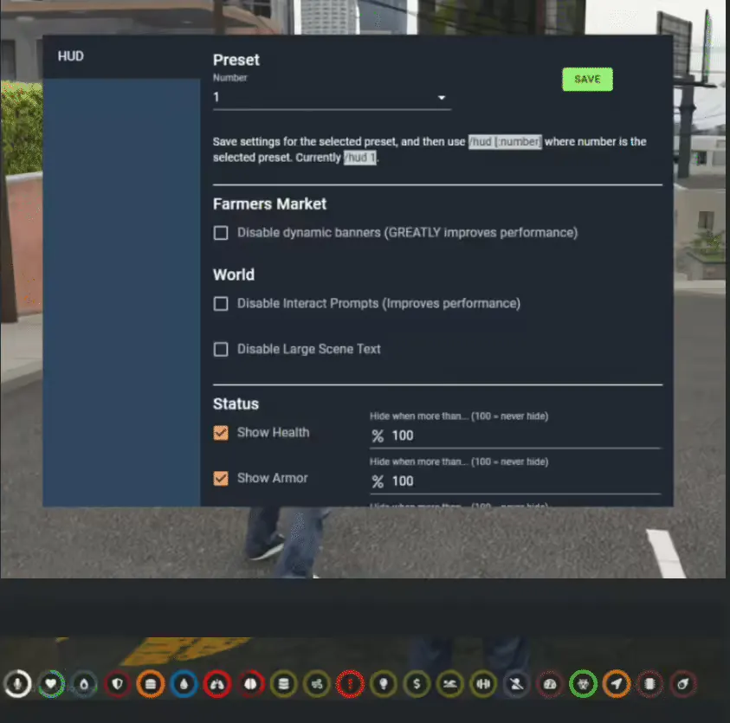Tick the Disable Large Scene Text checkbox
The width and height of the screenshot is (730, 723).
[x=221, y=349]
